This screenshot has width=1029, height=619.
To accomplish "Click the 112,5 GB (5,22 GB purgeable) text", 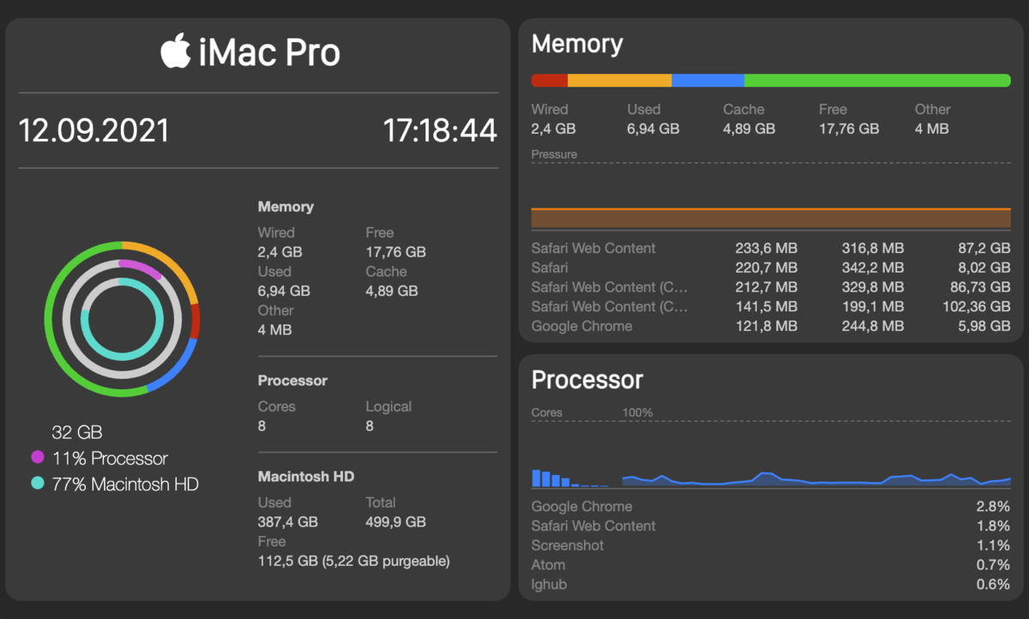I will click(x=354, y=561).
